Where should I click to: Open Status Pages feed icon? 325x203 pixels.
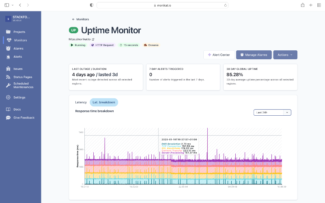coord(8,77)
